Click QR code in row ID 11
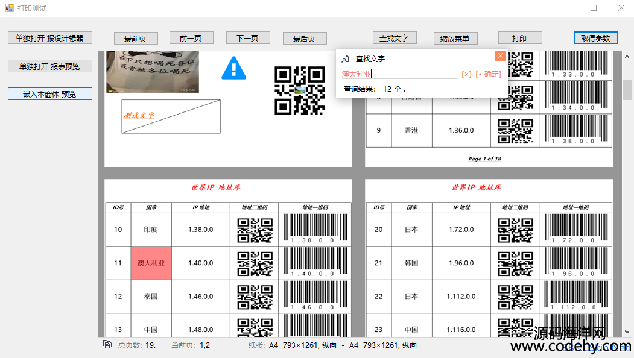 [x=255, y=263]
